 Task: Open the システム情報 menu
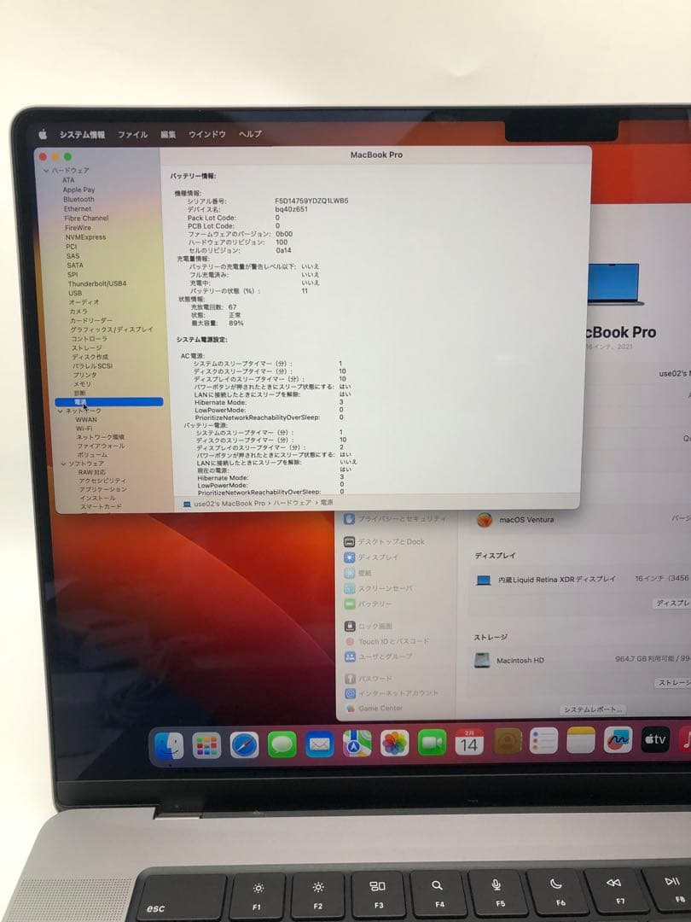[x=82, y=135]
